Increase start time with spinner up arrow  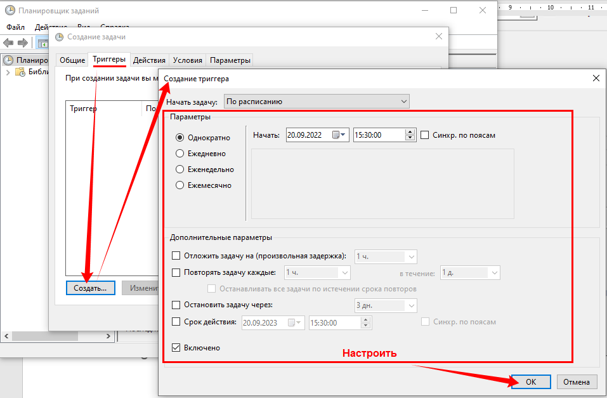pyautogui.click(x=410, y=132)
